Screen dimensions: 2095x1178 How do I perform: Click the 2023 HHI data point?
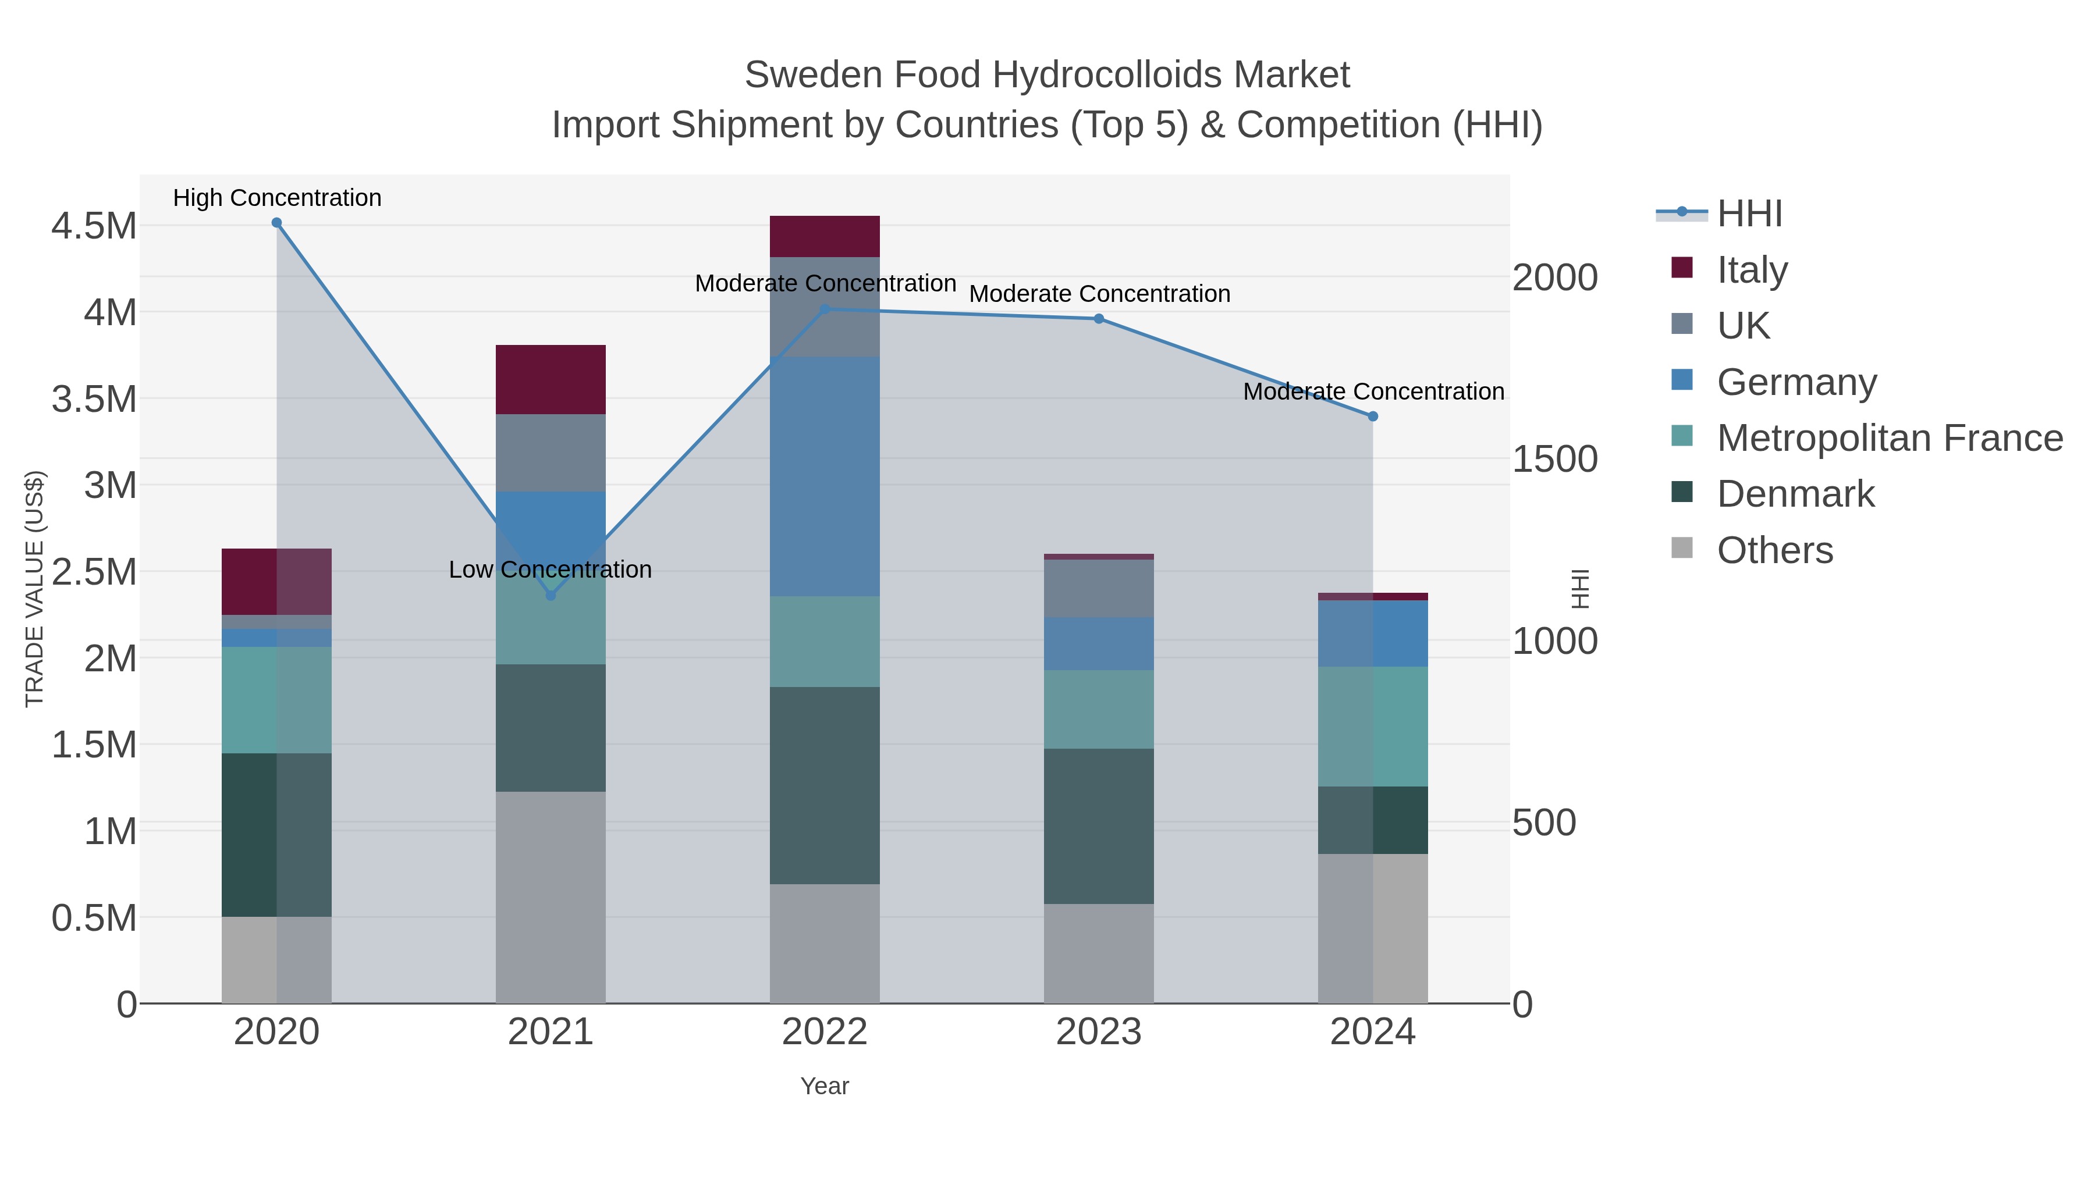[1099, 319]
